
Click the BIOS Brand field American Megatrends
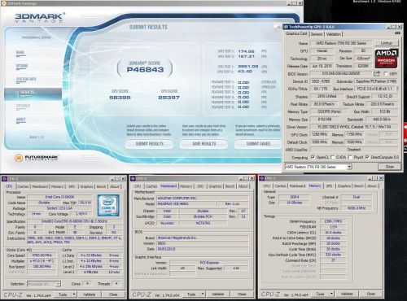click(x=203, y=238)
